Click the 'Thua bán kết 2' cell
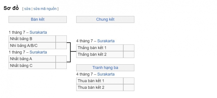The height and width of the screenshot is (98, 217). (100, 87)
